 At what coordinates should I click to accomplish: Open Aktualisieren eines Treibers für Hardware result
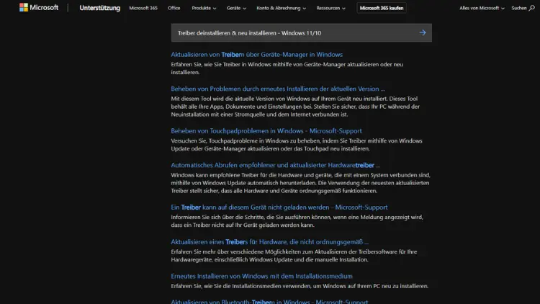click(x=270, y=241)
